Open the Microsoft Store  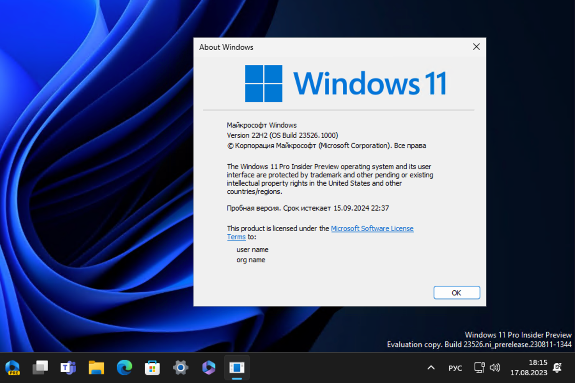click(152, 368)
